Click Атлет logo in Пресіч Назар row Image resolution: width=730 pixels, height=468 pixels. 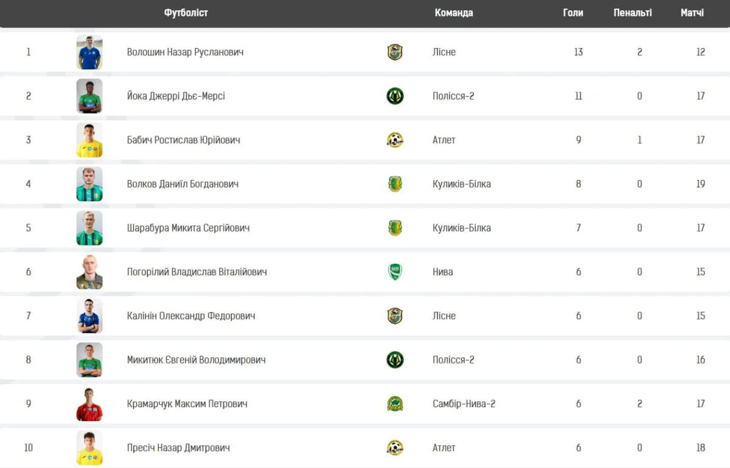pos(395,448)
